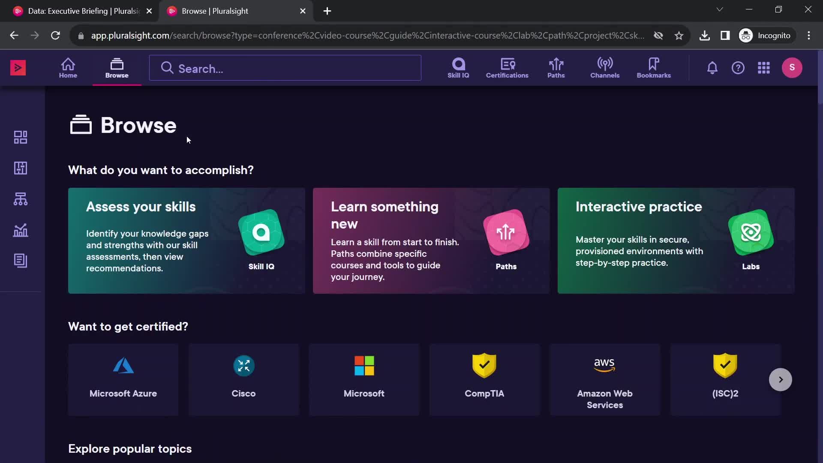Open Skill IQ from the top navigation

tap(458, 68)
